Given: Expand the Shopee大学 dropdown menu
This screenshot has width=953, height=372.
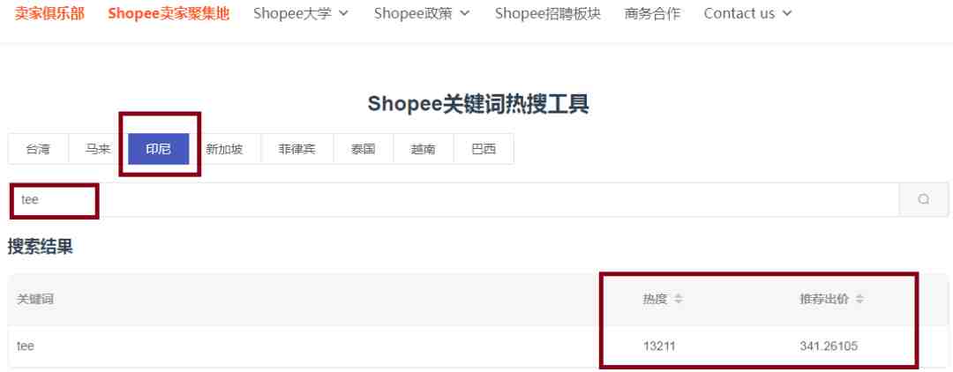Looking at the screenshot, I should [301, 13].
